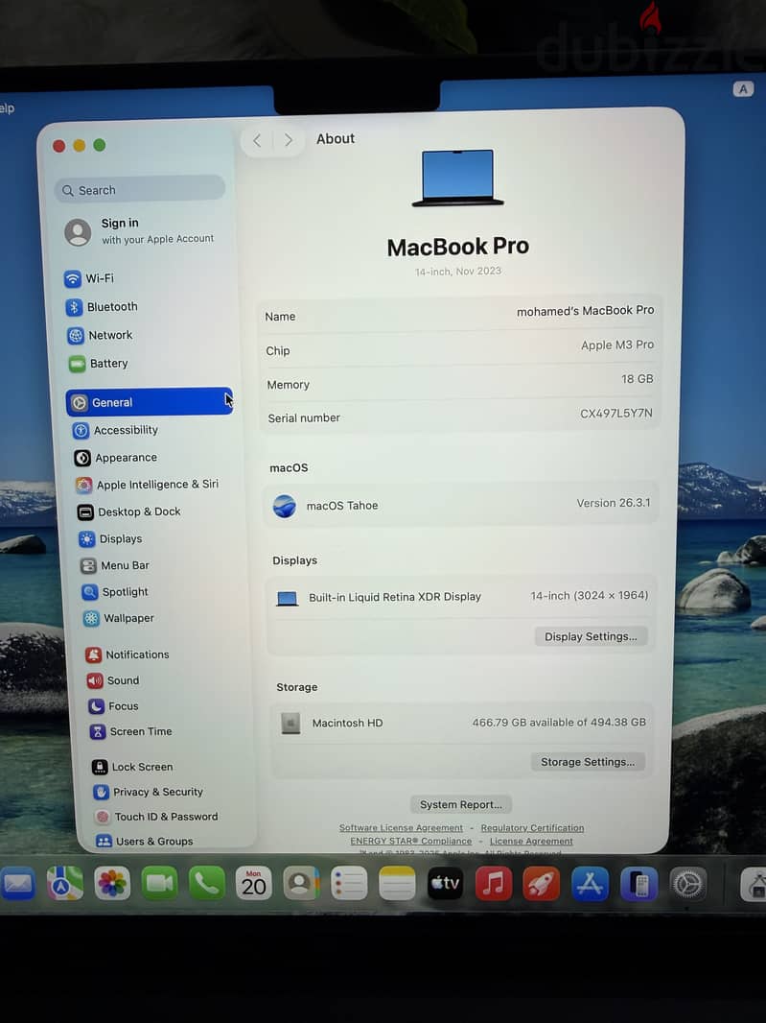Open Accessibility settings

[x=115, y=430]
